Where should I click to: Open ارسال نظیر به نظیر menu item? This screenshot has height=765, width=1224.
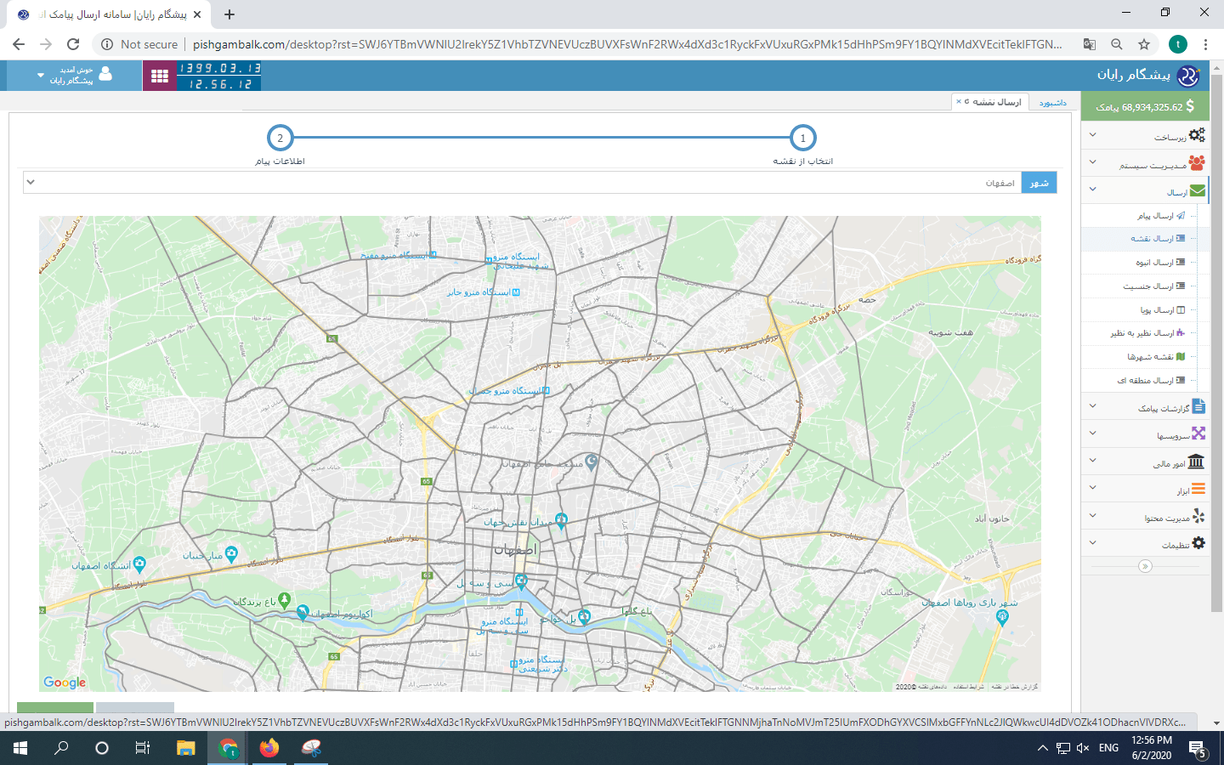click(x=1147, y=333)
